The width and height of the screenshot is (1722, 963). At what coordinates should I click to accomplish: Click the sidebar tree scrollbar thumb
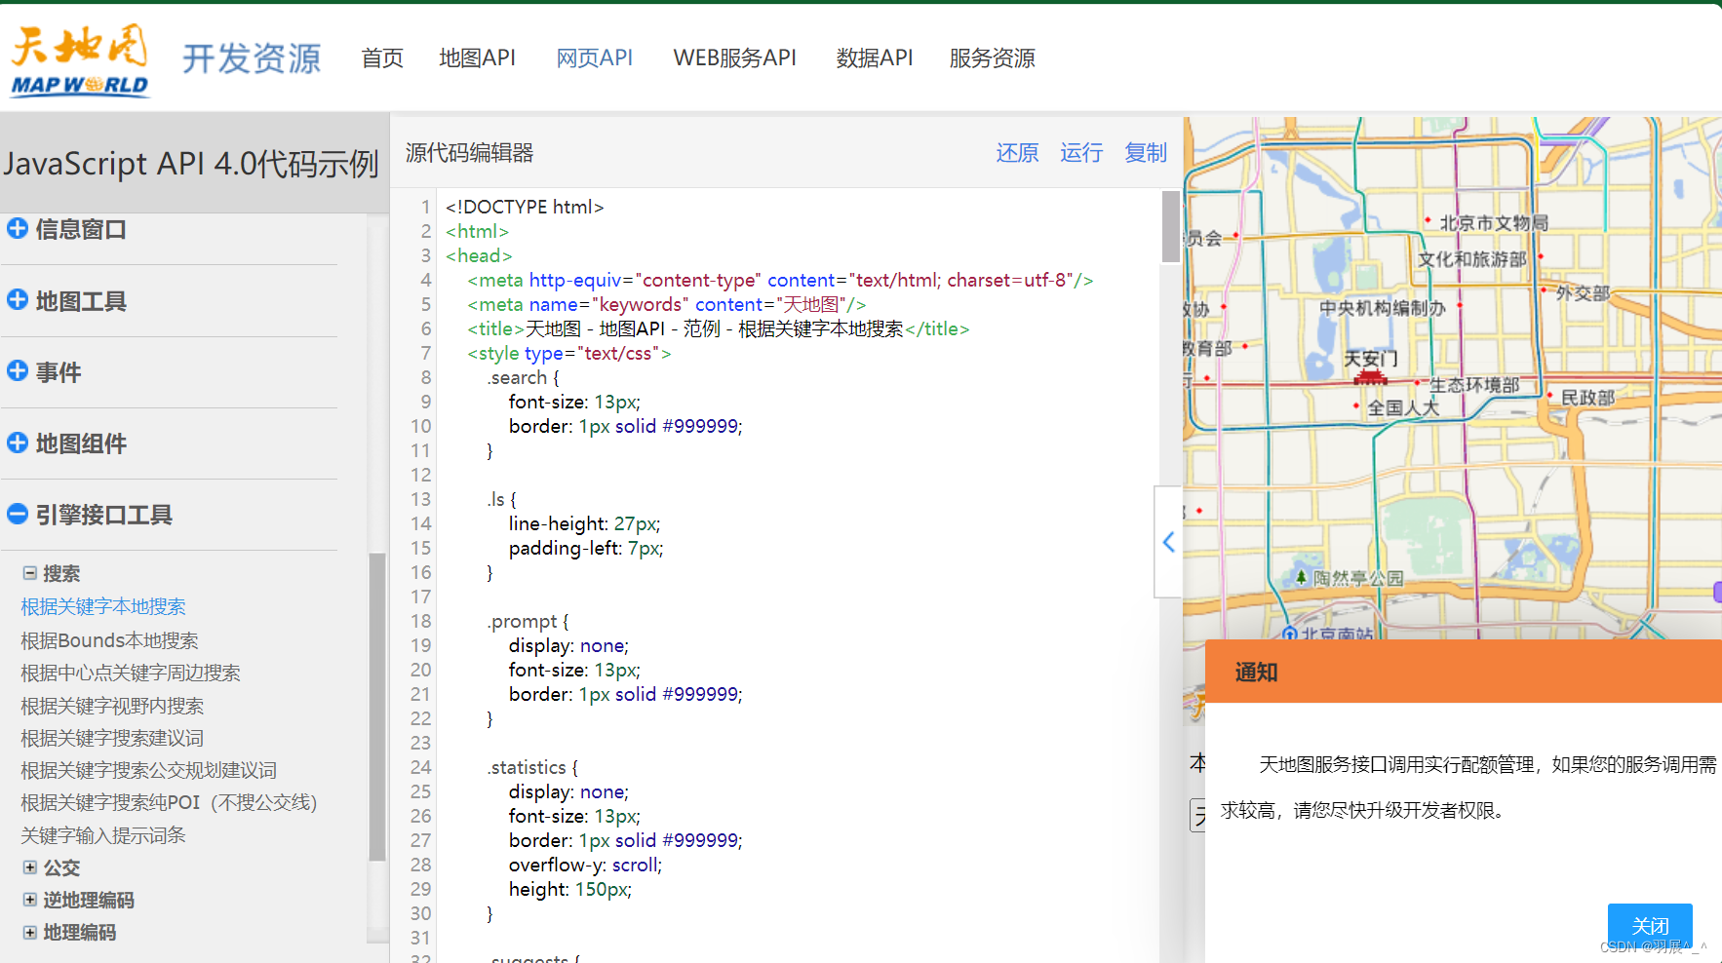click(377, 707)
